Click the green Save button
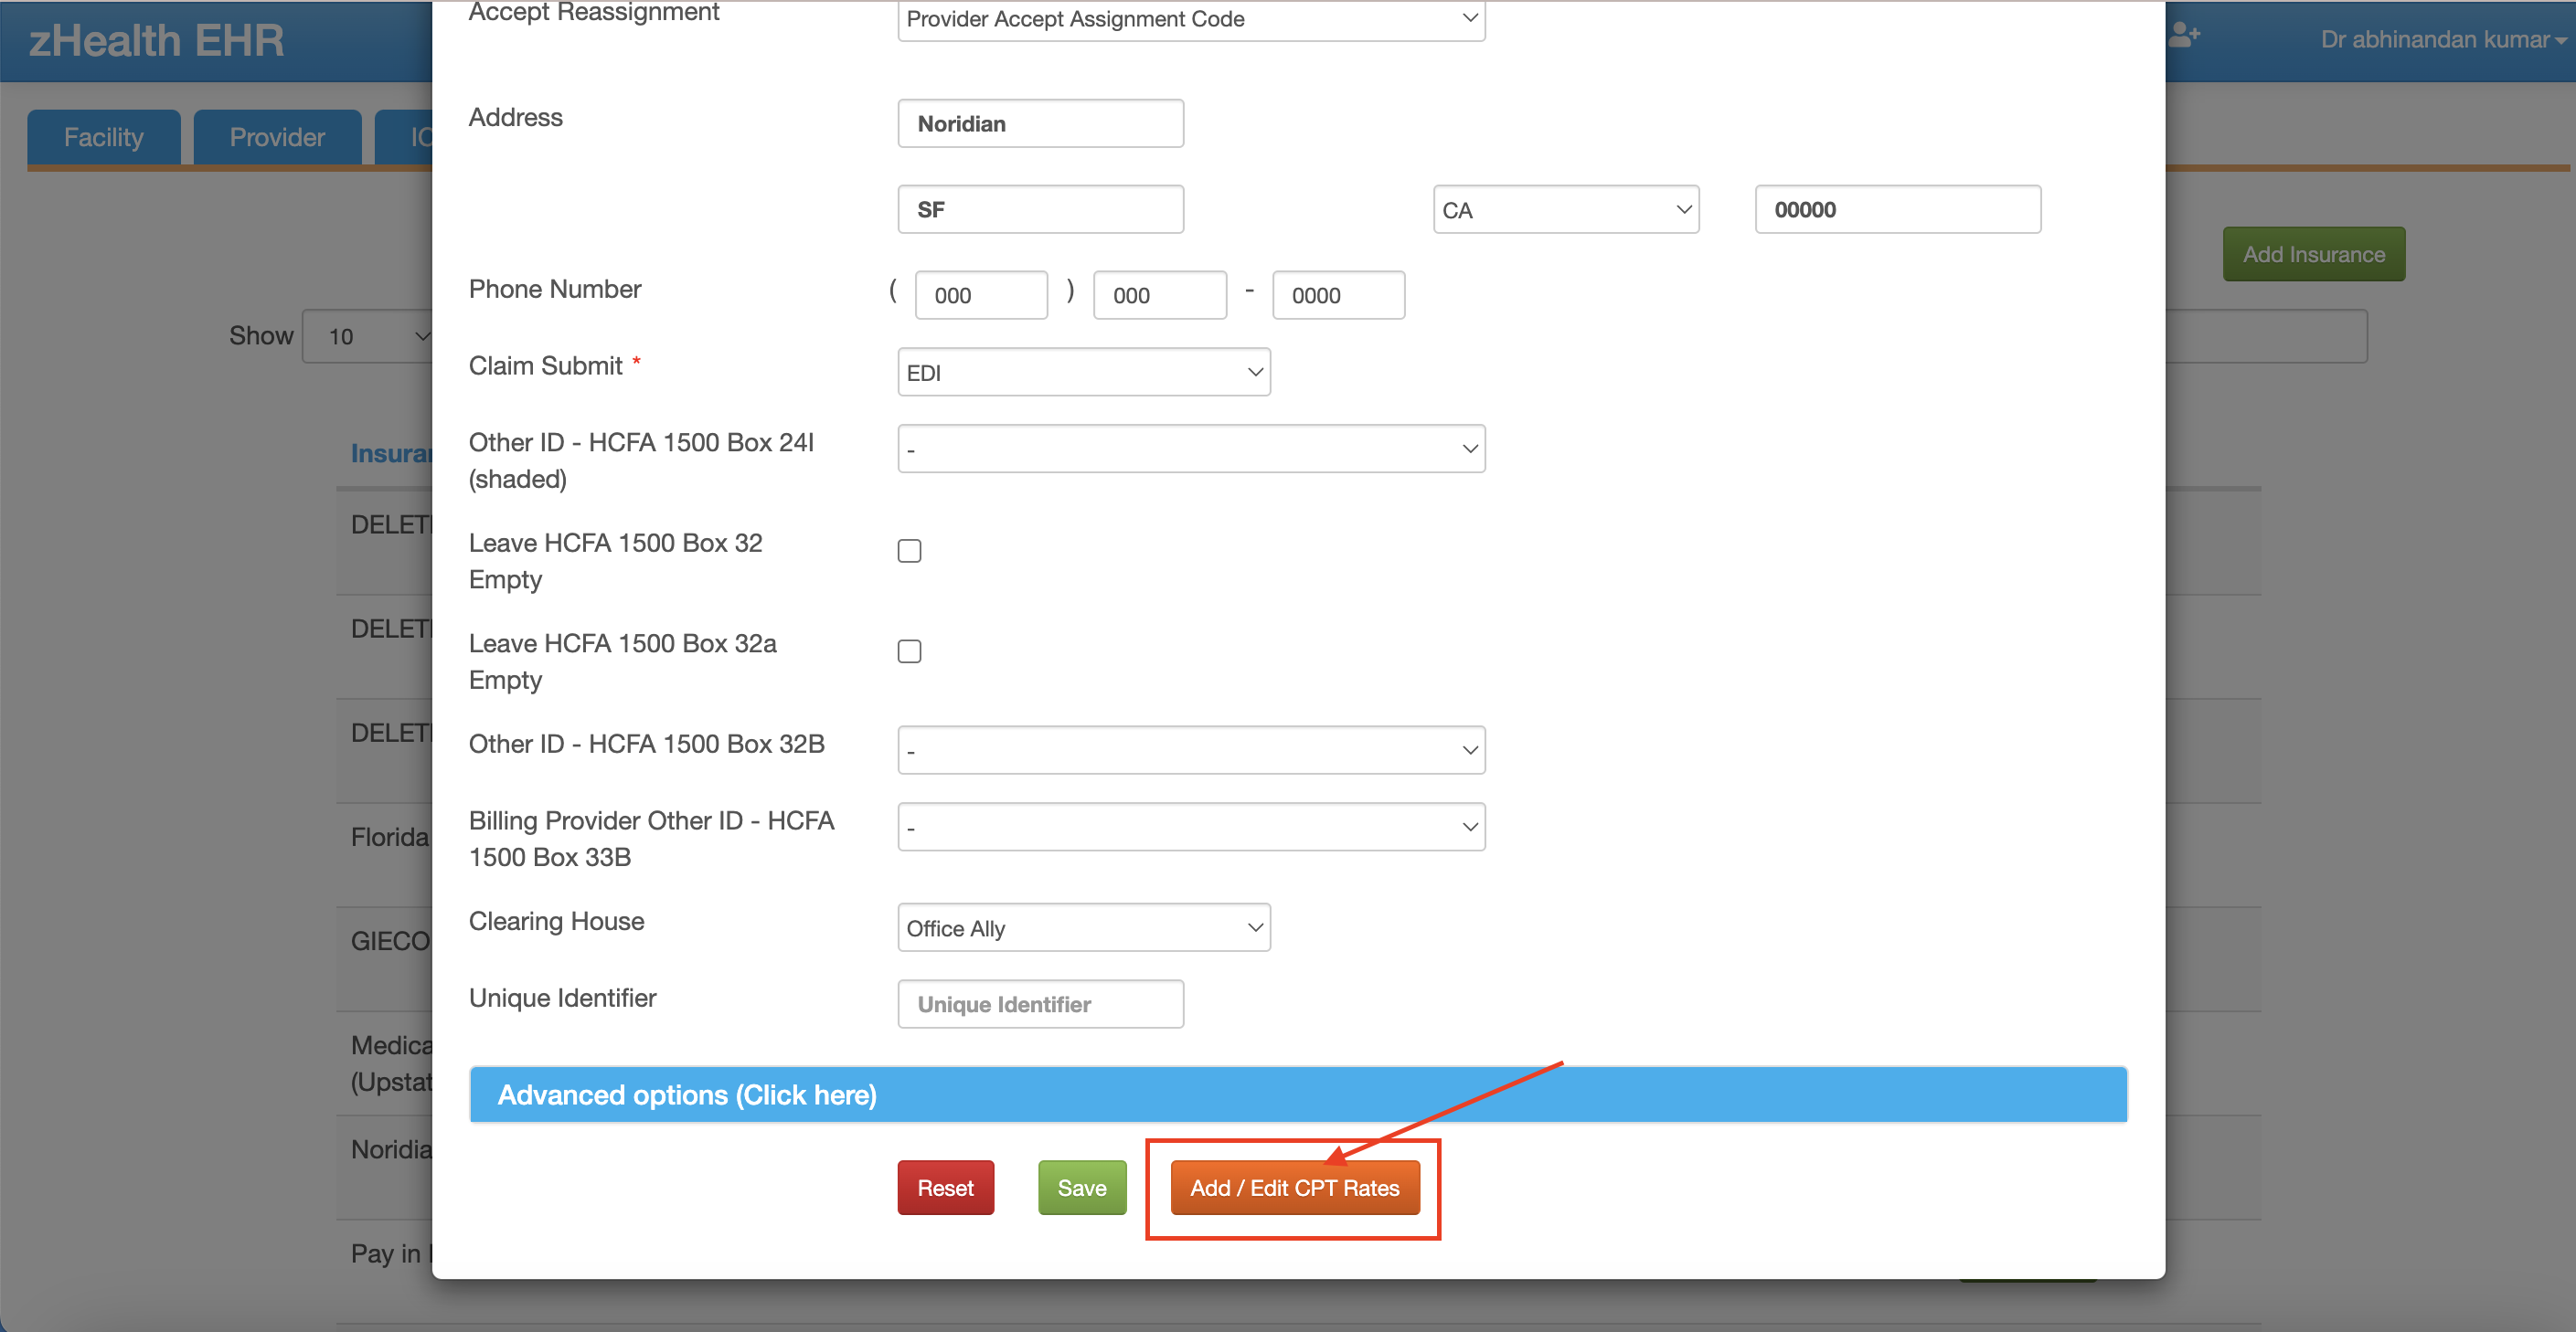 pyautogui.click(x=1082, y=1188)
